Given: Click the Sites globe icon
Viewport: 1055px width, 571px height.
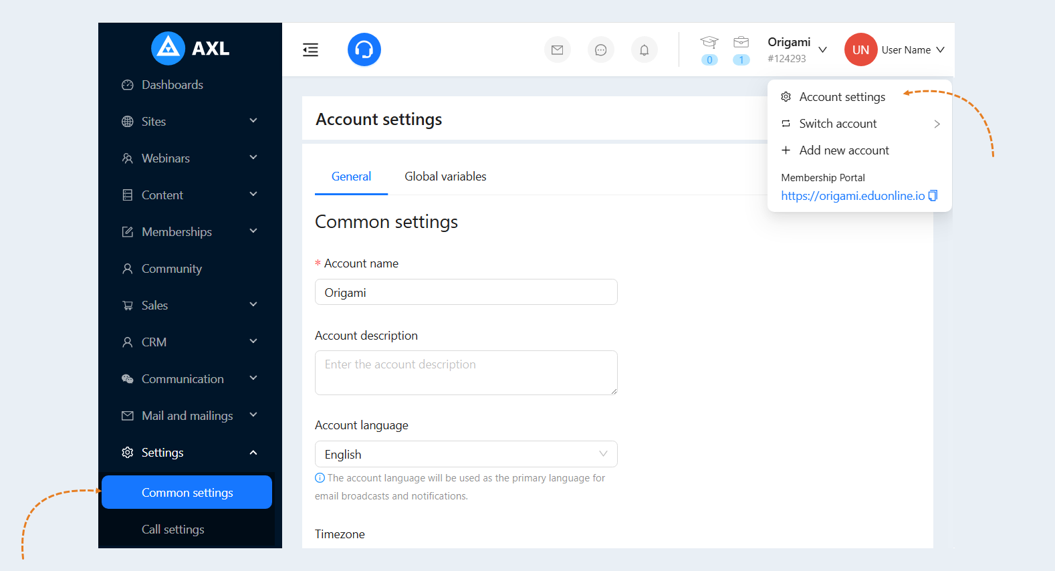Looking at the screenshot, I should pos(128,122).
